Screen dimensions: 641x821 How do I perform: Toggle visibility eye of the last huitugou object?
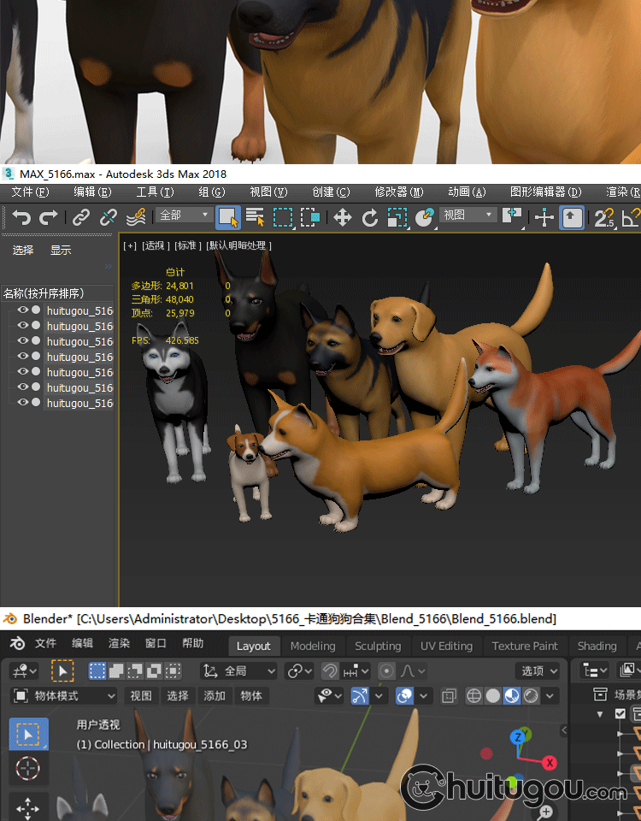[x=22, y=403]
